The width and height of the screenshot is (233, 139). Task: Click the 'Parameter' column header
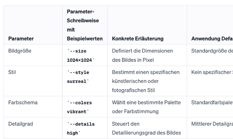21,39
